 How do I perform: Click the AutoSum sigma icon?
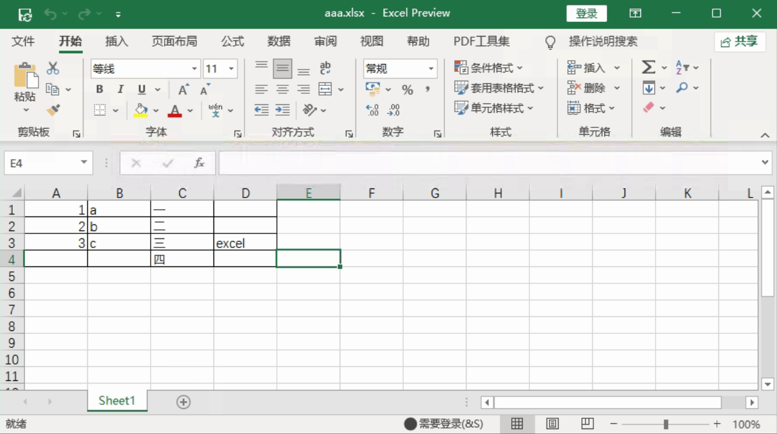coord(648,68)
